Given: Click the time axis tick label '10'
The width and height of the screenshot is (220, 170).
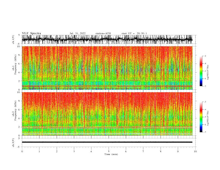Looking at the screenshot, I should coord(195,151).
